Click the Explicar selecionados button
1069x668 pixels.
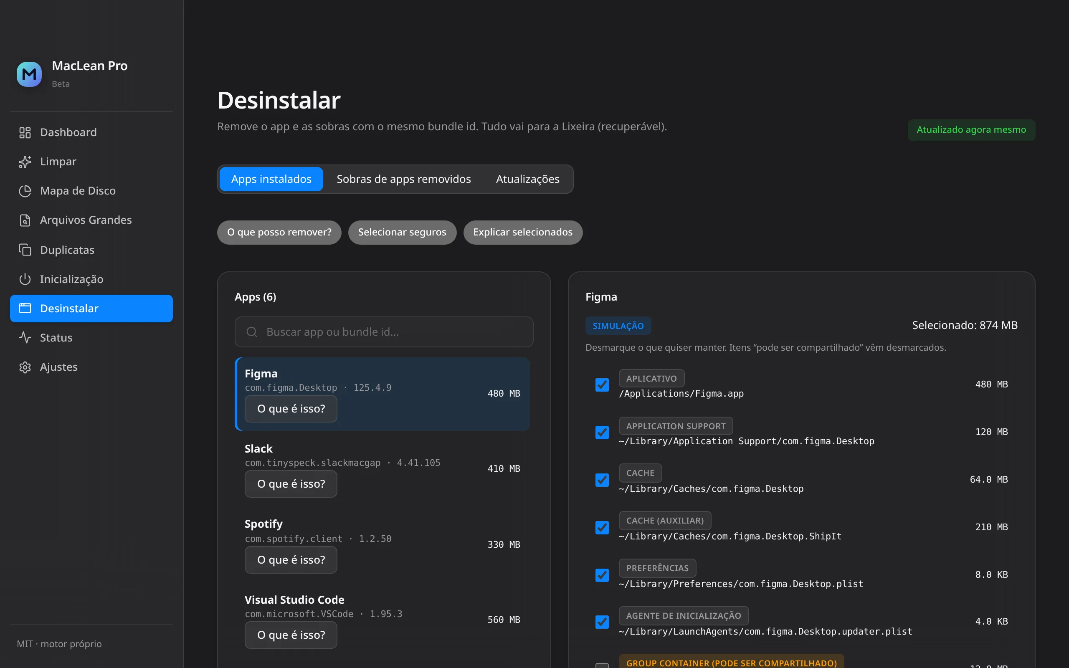522,233
